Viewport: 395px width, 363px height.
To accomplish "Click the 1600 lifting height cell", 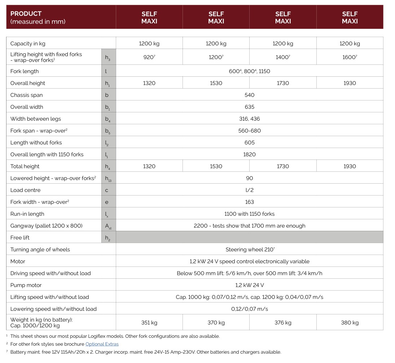I will tap(350, 57).
